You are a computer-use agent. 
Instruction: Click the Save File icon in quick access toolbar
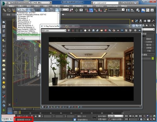16,3
